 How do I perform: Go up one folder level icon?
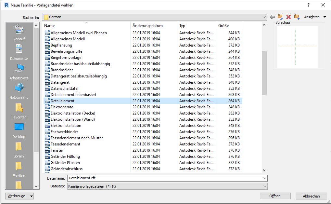click(280, 17)
